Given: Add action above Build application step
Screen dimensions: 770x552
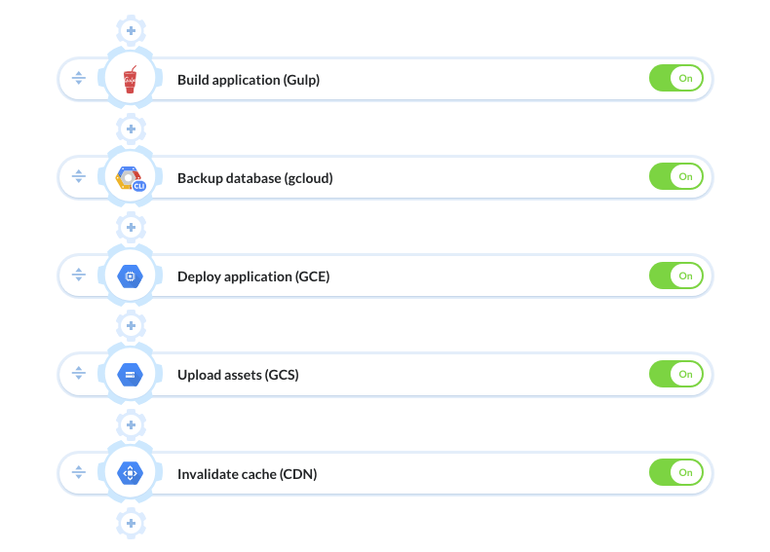Looking at the screenshot, I should point(132,30).
